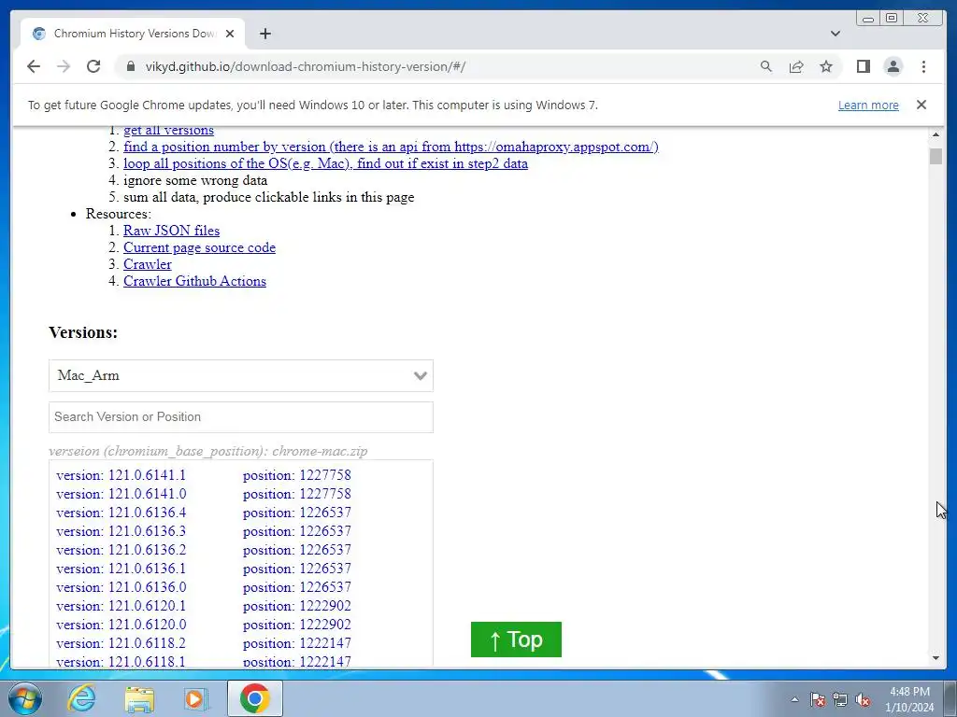
Task: Open a new browser tab
Action: (264, 34)
